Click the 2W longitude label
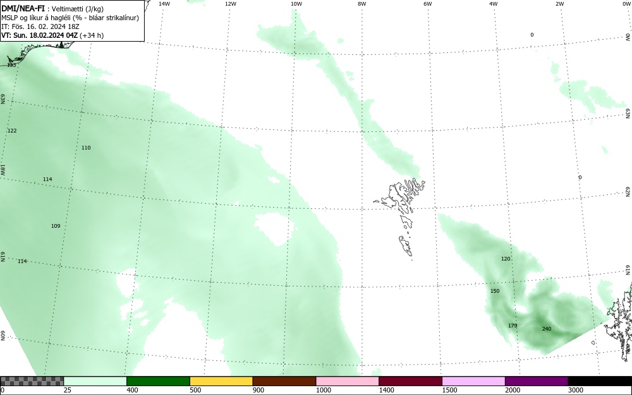 coord(559,4)
